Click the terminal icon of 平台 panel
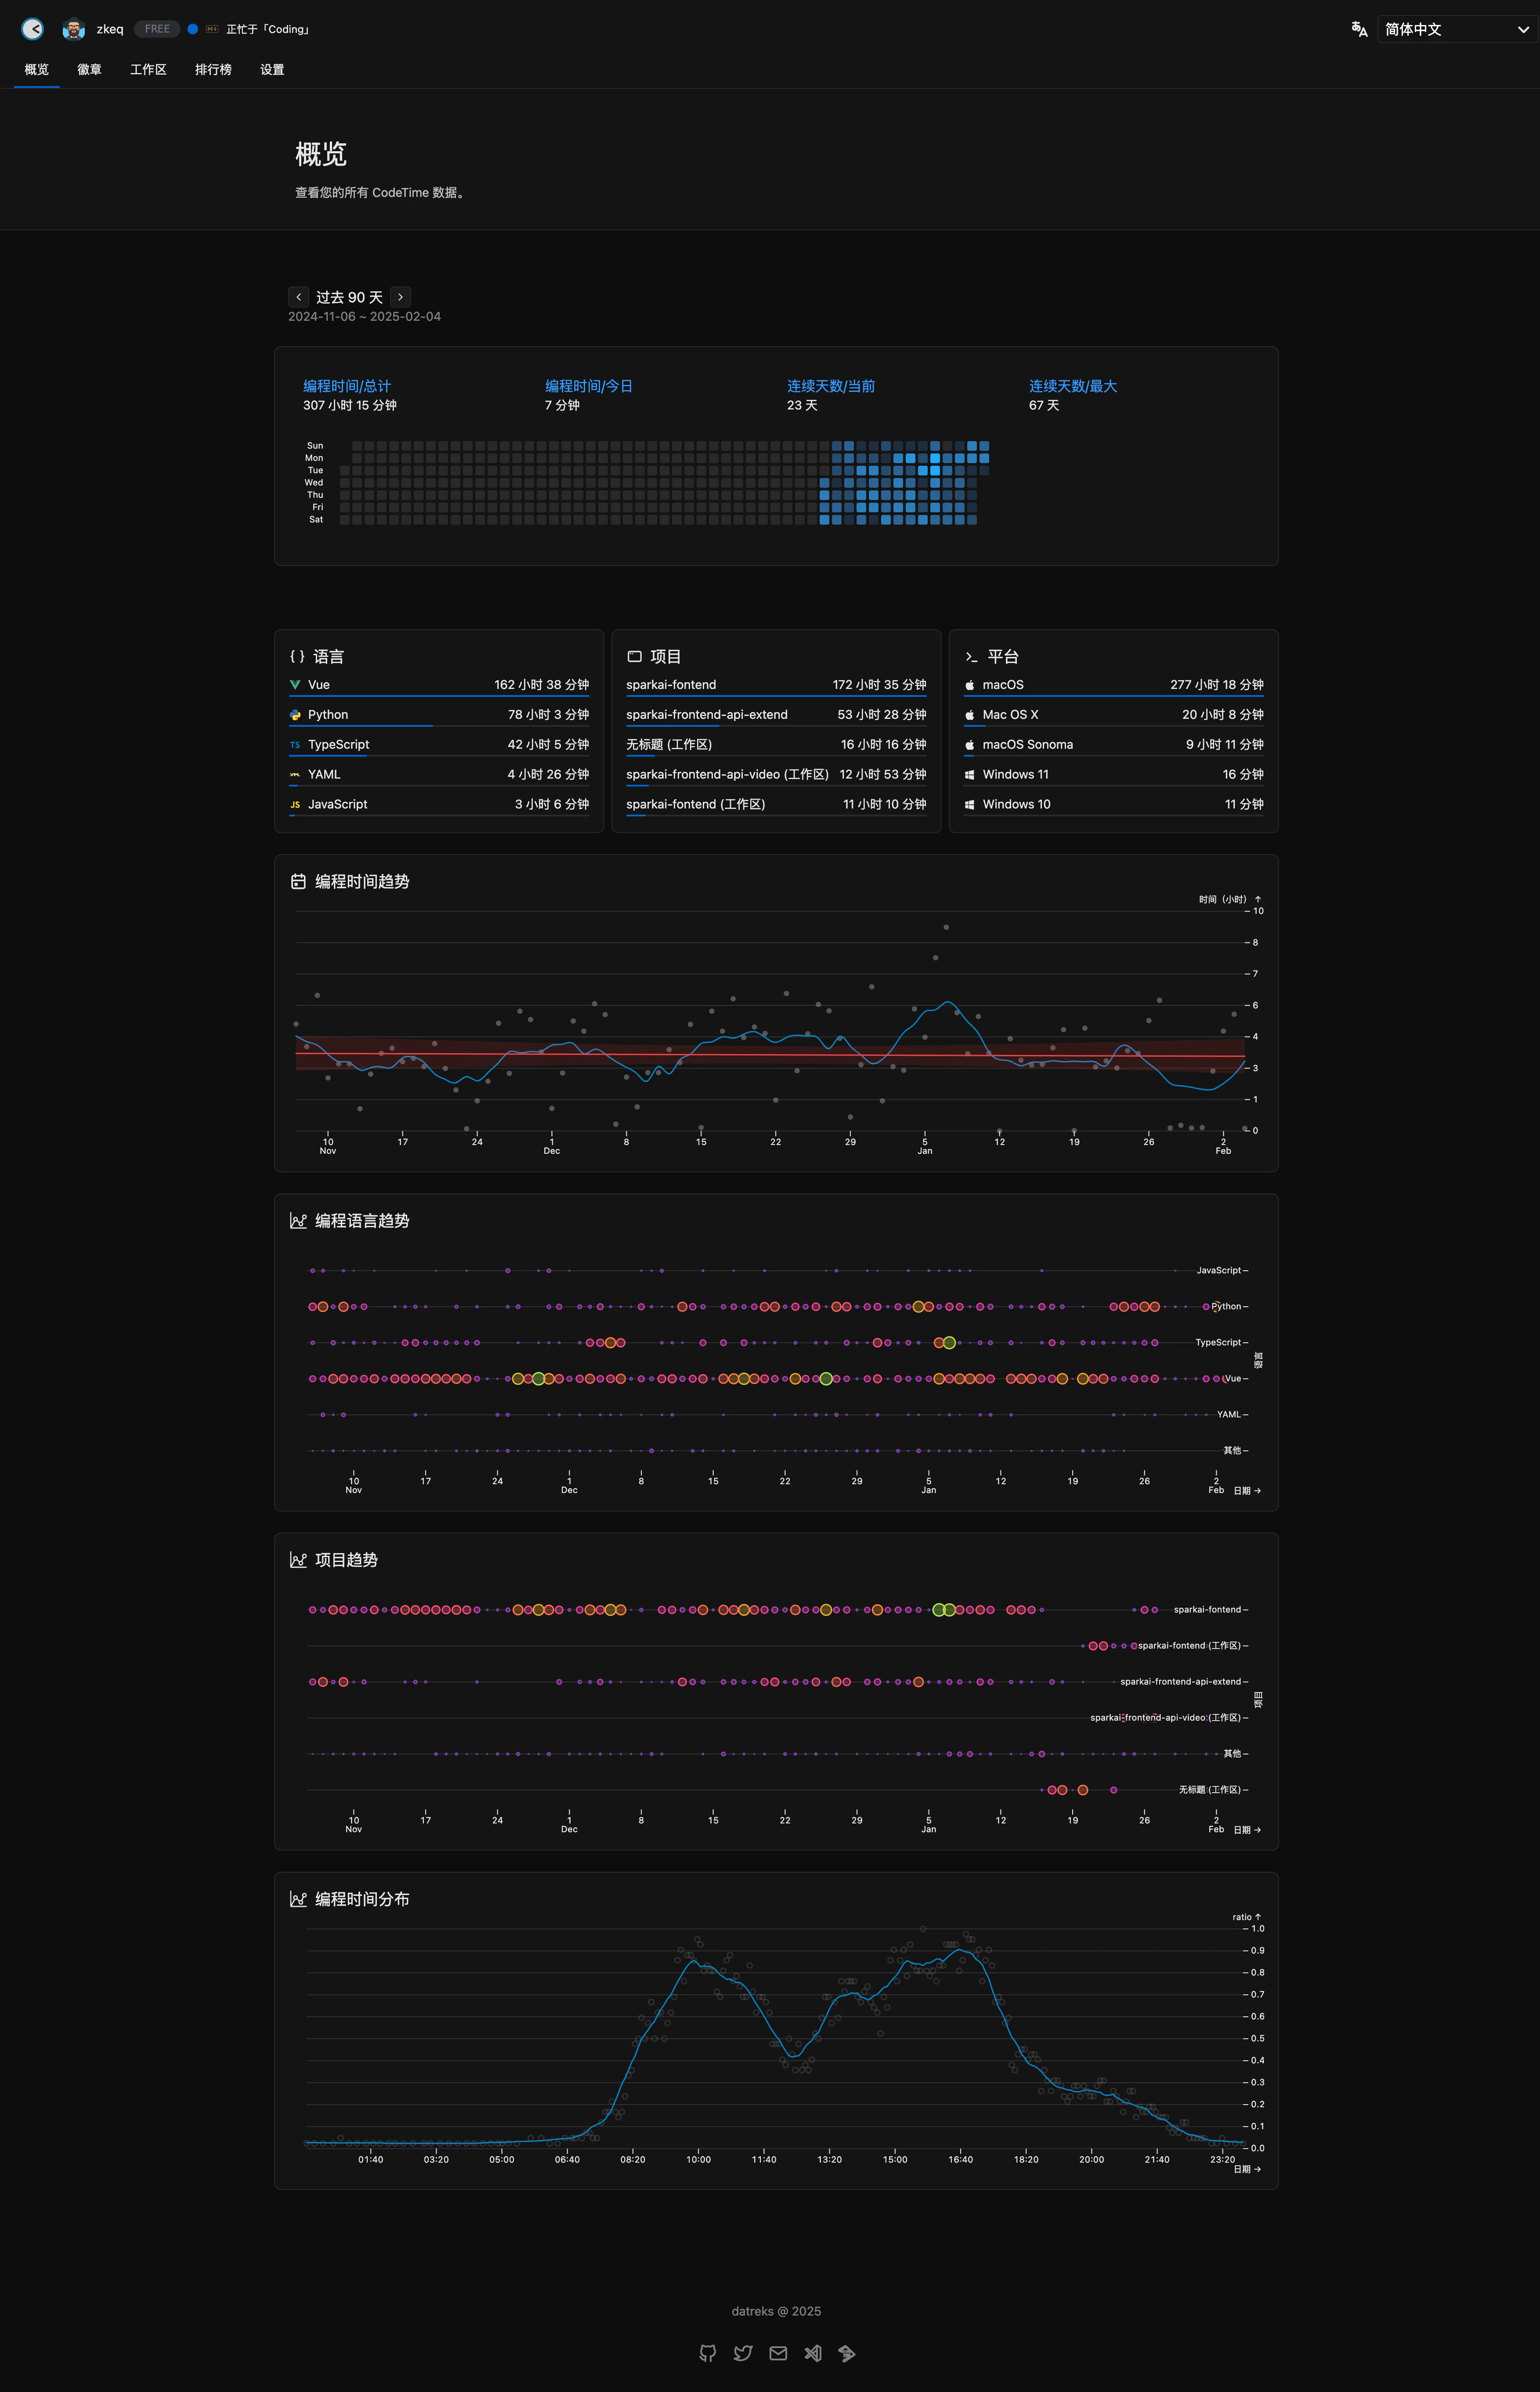Image resolution: width=1540 pixels, height=2392 pixels. coord(971,656)
